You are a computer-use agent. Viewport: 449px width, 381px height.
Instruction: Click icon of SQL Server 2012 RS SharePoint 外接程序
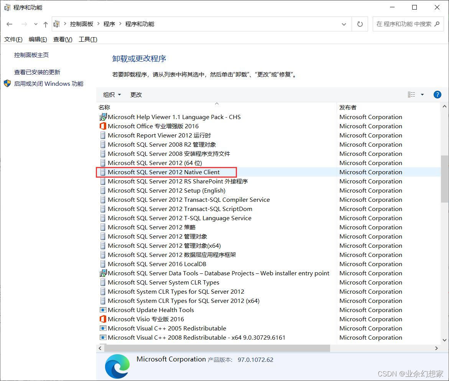tap(103, 181)
